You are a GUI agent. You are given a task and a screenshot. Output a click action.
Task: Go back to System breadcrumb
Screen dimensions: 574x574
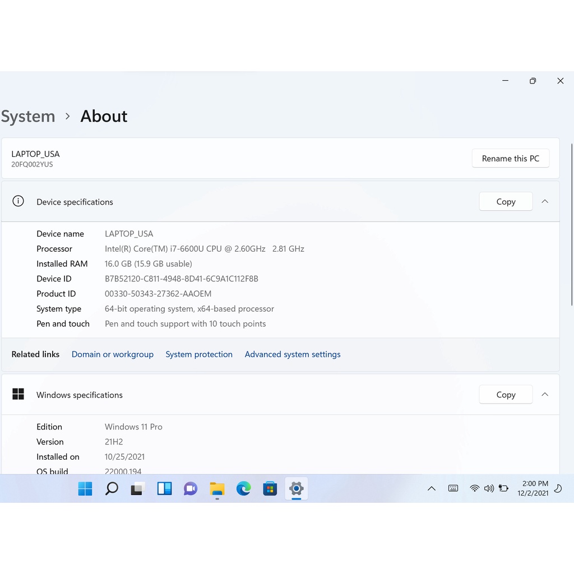[28, 117]
